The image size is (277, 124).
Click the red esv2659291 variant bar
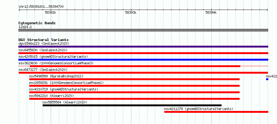pos(134,86)
